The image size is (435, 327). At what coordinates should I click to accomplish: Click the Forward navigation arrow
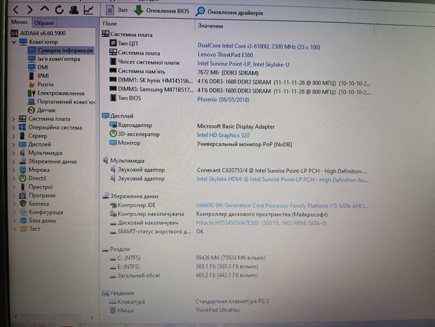click(30, 10)
